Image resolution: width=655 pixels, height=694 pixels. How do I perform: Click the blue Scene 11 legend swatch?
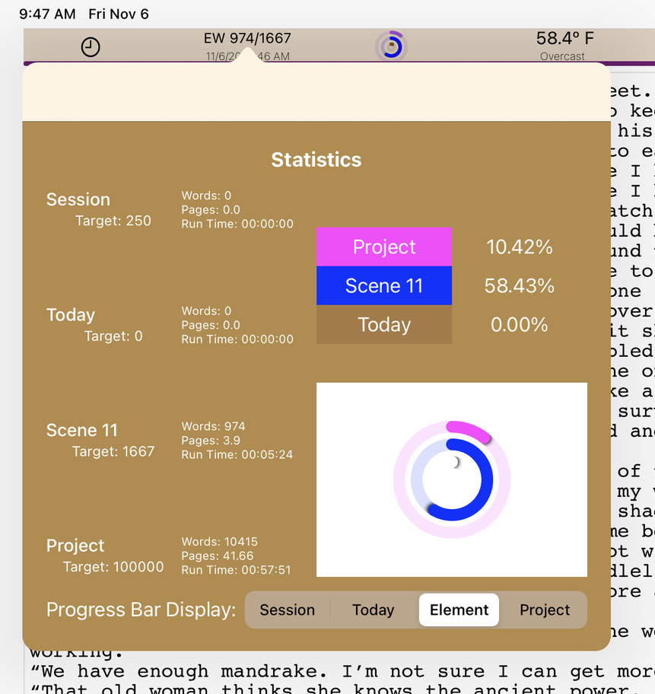(384, 286)
